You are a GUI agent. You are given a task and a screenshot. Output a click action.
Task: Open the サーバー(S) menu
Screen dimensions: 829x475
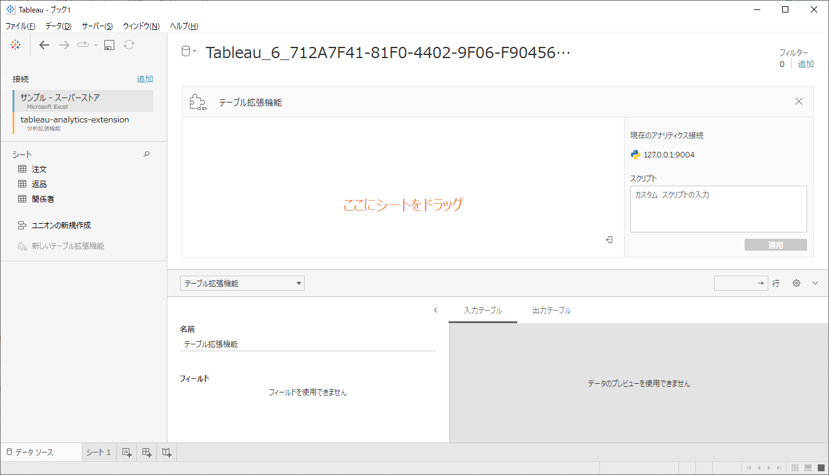pyautogui.click(x=97, y=26)
